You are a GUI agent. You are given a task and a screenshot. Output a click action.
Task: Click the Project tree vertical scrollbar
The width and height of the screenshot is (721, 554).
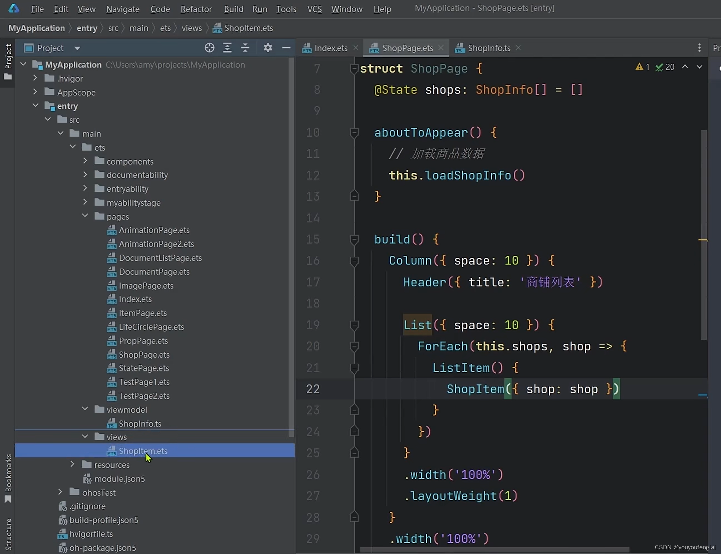tap(291, 248)
